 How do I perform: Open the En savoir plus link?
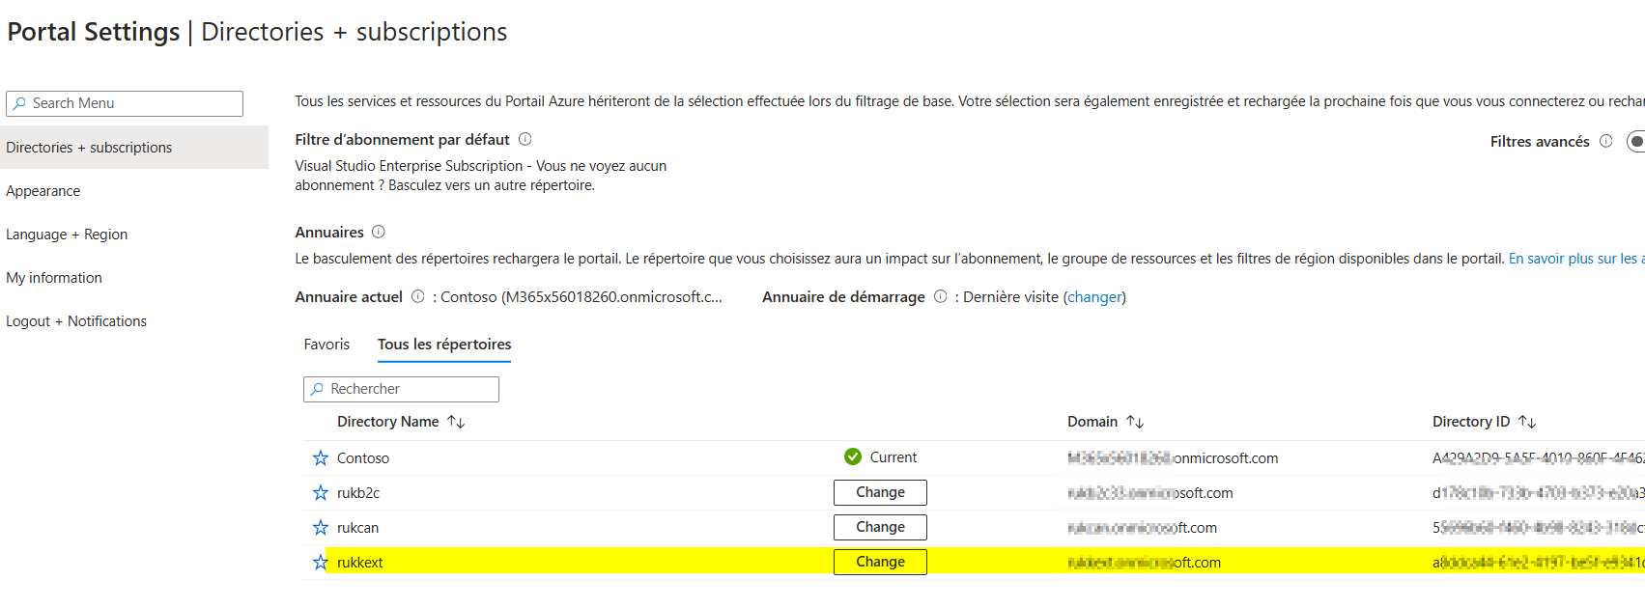click(1576, 259)
